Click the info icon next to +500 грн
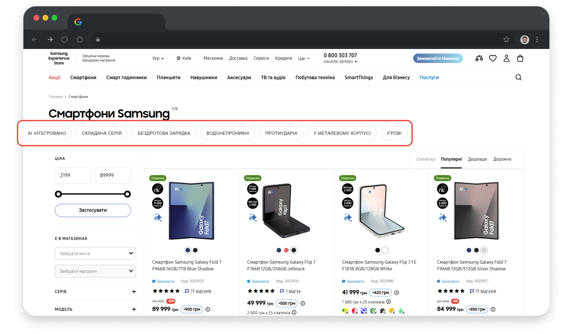The width and height of the screenshot is (572, 334). pos(303,303)
